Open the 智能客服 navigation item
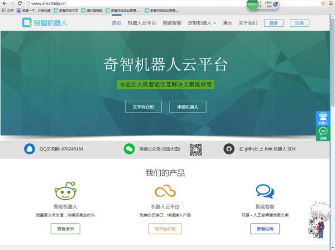Screen dimensions: 335x250 172,23
